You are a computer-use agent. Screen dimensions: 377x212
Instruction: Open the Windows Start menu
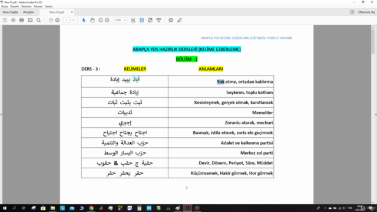point(5,208)
